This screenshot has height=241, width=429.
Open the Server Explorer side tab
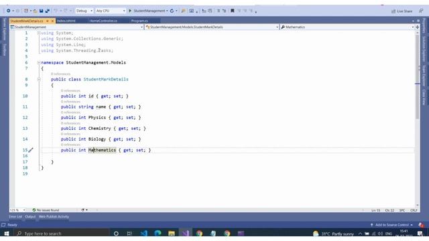coord(5,29)
